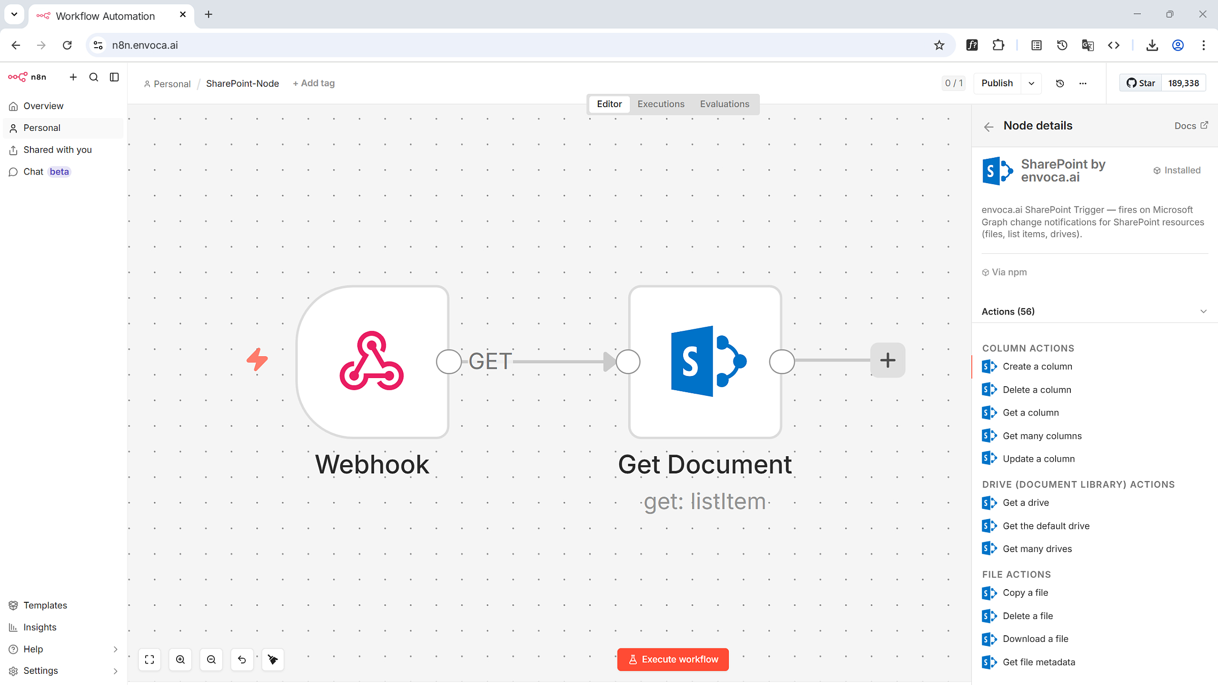
Task: Switch to the Evaluations tab
Action: point(724,104)
